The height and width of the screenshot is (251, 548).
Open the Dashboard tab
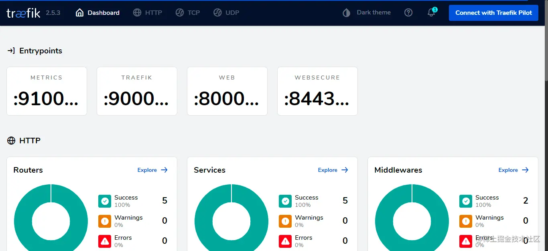coord(97,13)
